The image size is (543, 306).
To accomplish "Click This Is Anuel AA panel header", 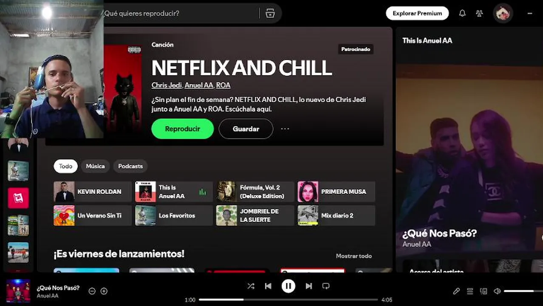I will click(427, 40).
